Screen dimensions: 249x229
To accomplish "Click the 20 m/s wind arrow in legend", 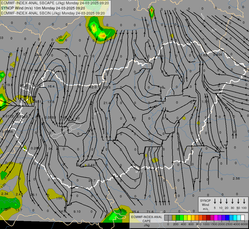I will (x=226, y=201).
